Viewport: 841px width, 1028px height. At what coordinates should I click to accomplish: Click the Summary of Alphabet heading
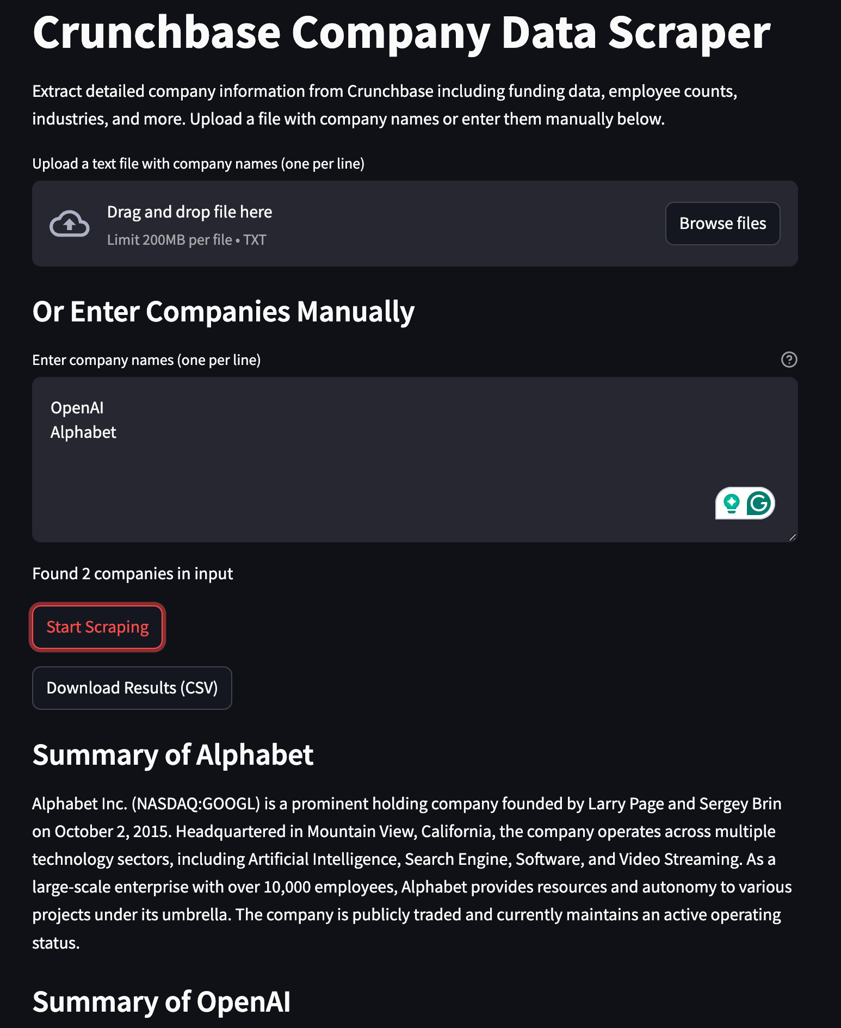[x=172, y=755]
